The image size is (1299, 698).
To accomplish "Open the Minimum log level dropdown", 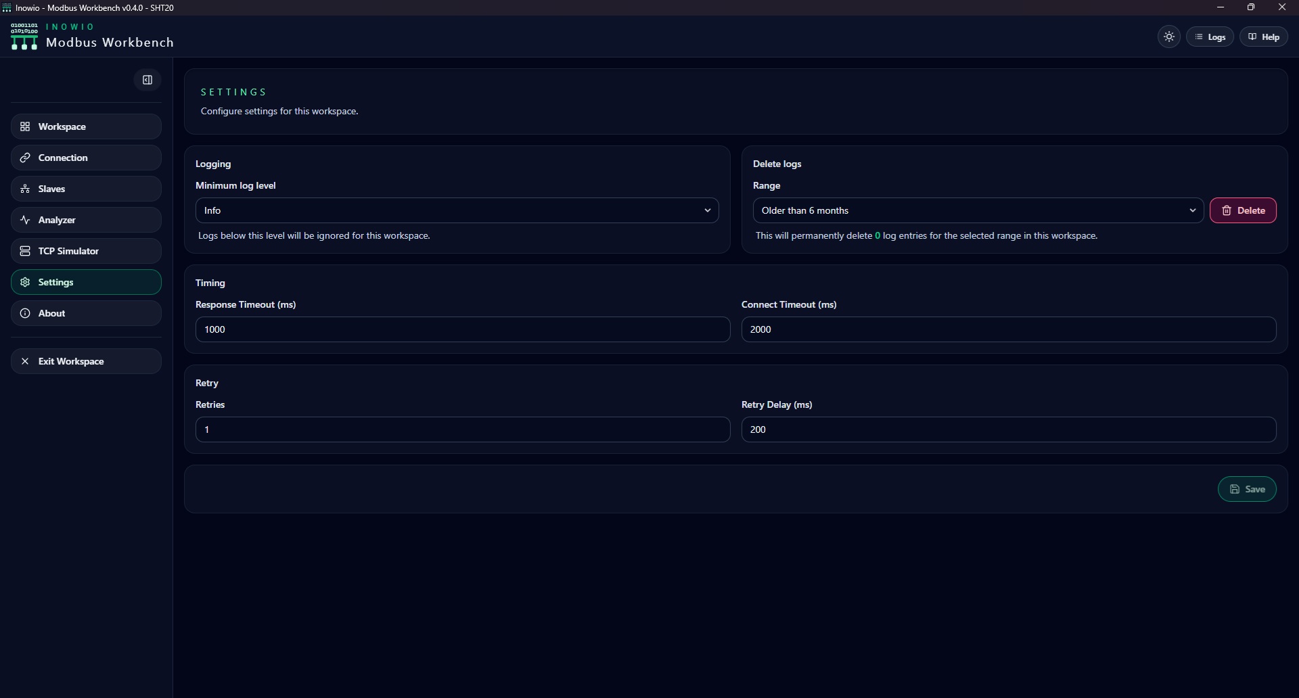I will [x=457, y=210].
